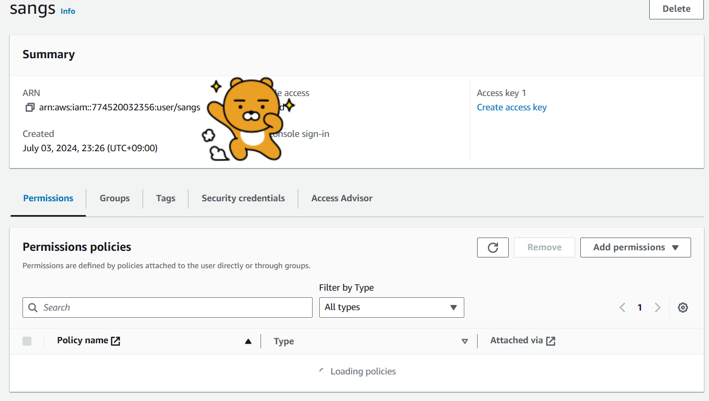Expand the Add permissions menu
The height and width of the screenshot is (401, 709).
pos(635,247)
